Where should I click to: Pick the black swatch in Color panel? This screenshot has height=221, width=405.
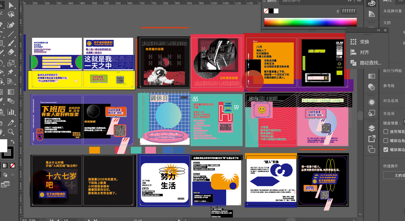(271, 11)
